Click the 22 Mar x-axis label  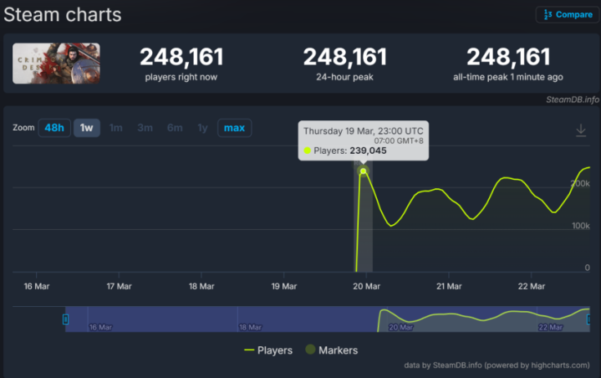pyautogui.click(x=532, y=286)
